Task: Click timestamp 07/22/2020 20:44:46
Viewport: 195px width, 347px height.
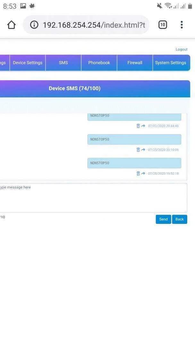Action: 163,126
